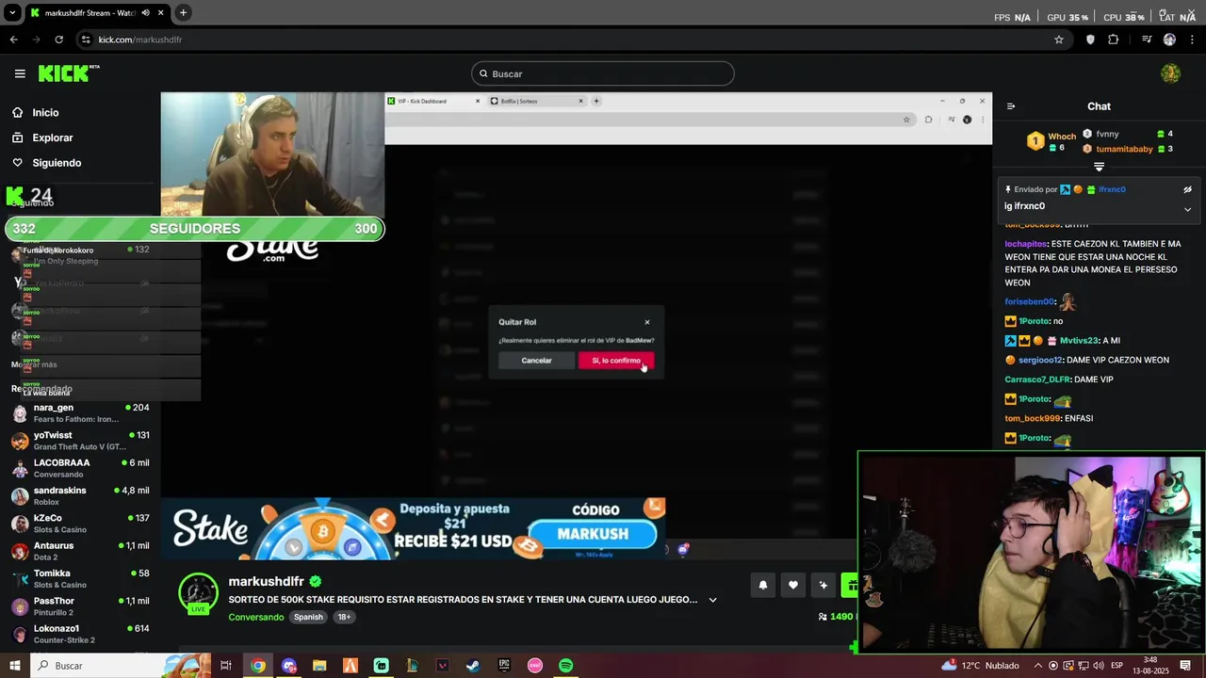Click the 18+ tag
The image size is (1206, 678).
(x=344, y=617)
